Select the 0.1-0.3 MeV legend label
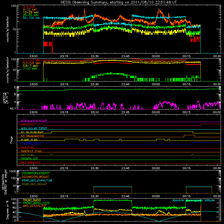Screen dimensions: 224x224 point(32,60)
